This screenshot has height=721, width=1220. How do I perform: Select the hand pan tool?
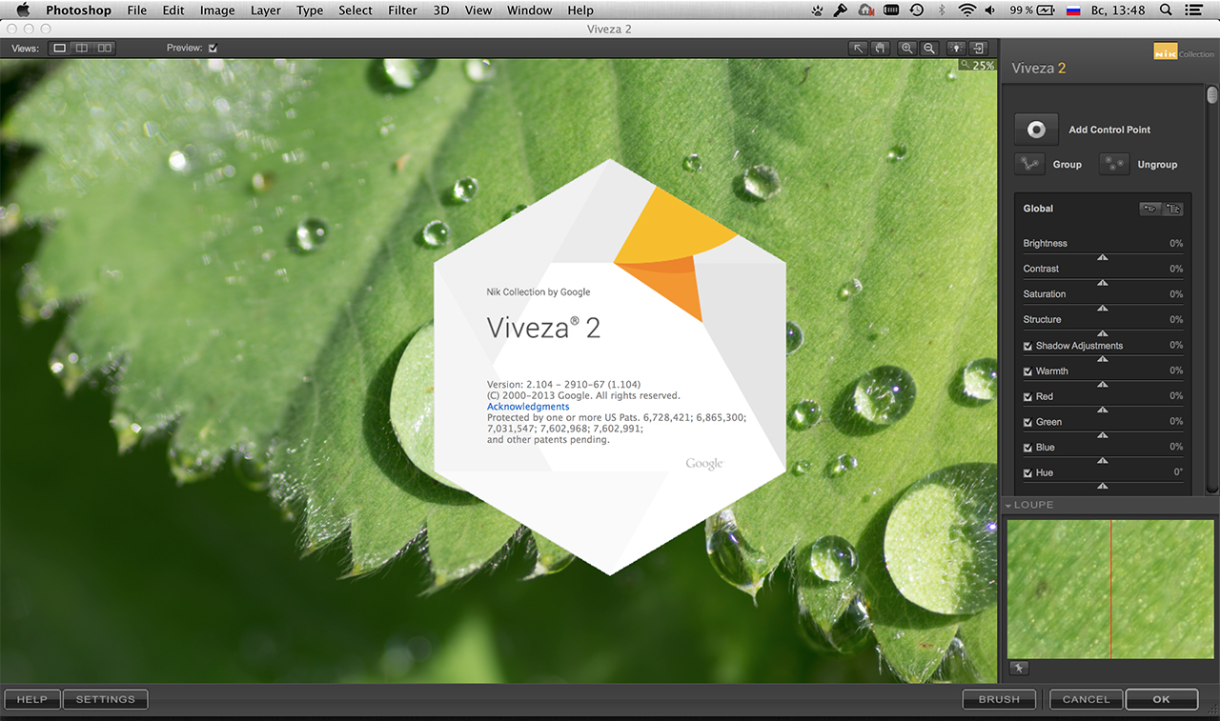881,48
